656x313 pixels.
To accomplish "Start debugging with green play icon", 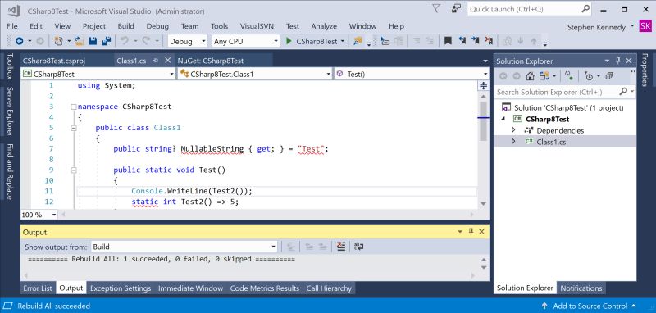I will click(289, 41).
